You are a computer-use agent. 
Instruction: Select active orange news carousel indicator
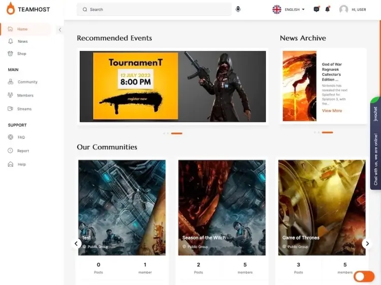(327, 132)
